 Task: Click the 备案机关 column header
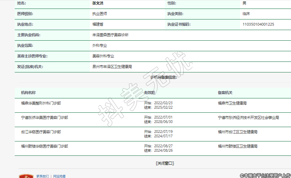225,93
